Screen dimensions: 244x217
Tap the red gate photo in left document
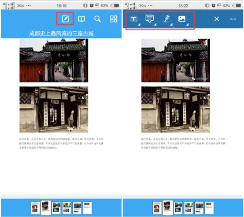(54, 60)
